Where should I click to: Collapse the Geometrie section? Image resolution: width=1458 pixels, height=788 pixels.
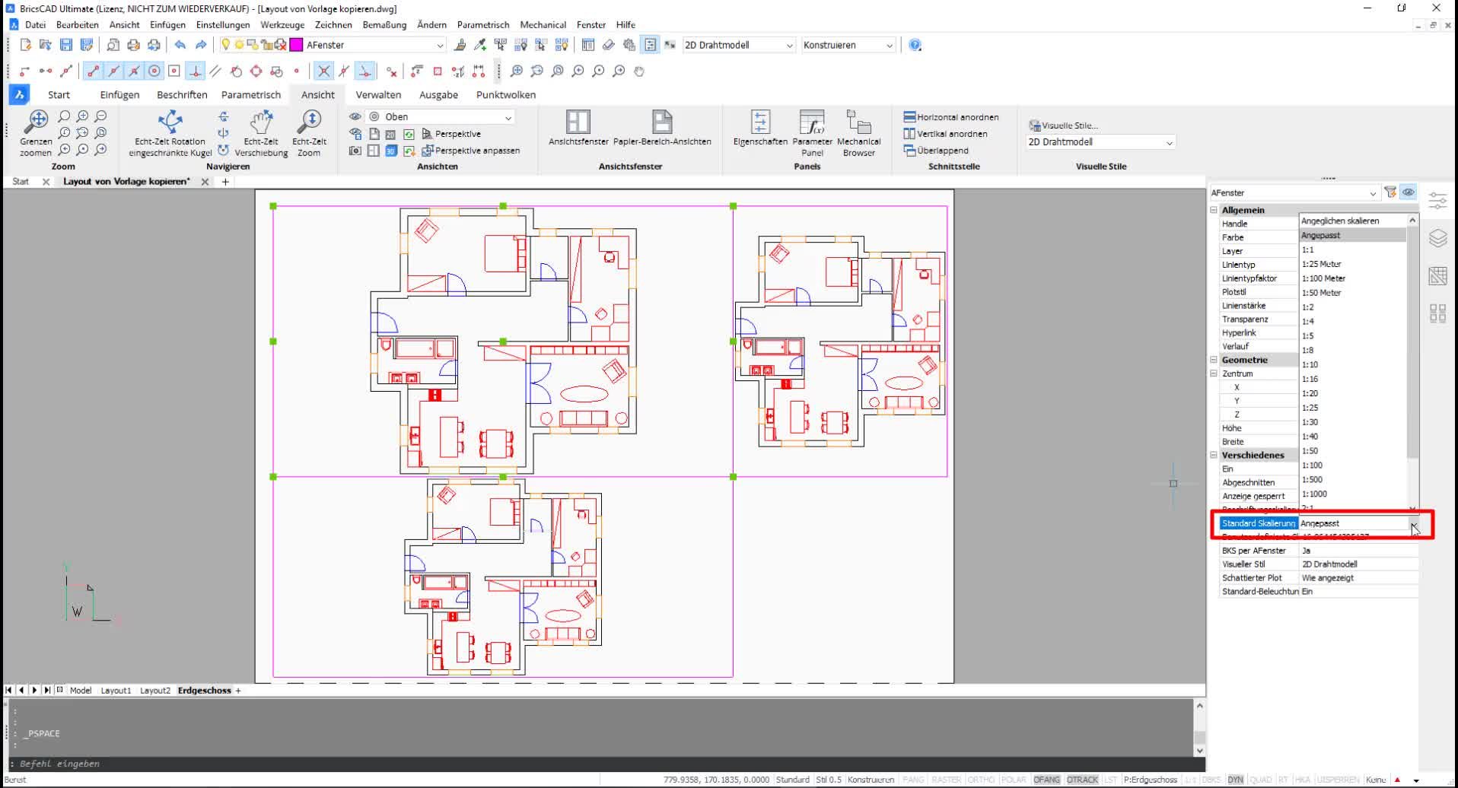[1214, 360]
